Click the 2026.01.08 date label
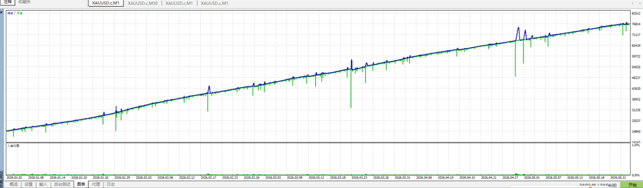 point(36,177)
